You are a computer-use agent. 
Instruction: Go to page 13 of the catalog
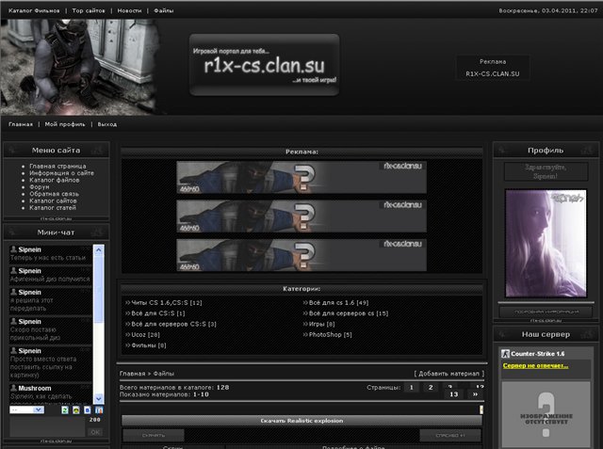coord(454,394)
